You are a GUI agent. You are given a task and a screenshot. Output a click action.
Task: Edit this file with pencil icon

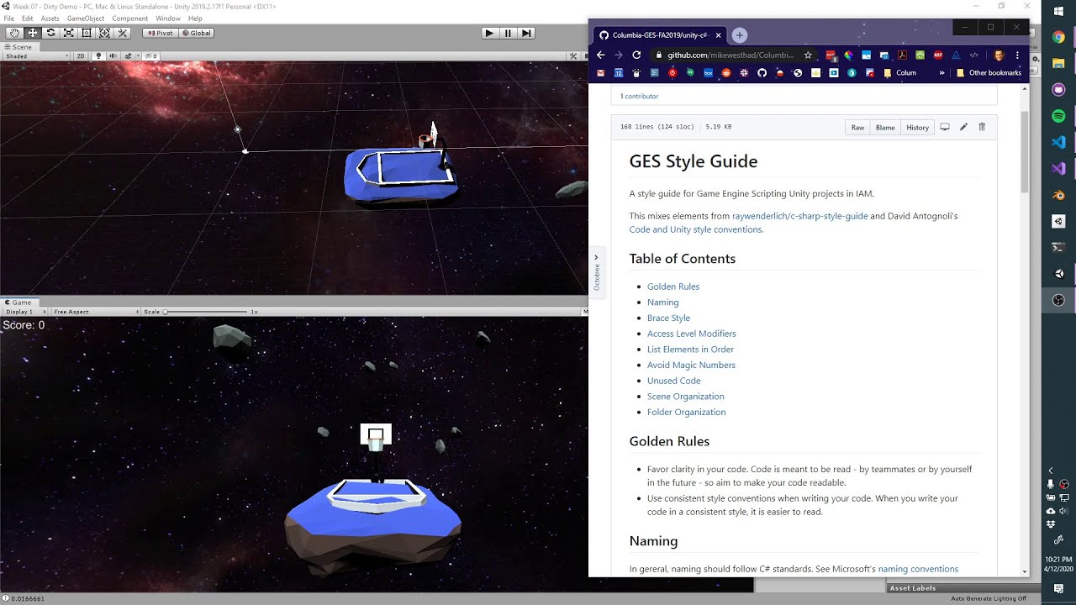963,127
